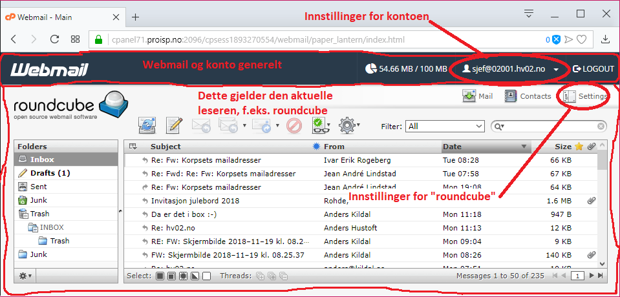
Task: Open the tab list menu icon
Action: click(x=529, y=14)
